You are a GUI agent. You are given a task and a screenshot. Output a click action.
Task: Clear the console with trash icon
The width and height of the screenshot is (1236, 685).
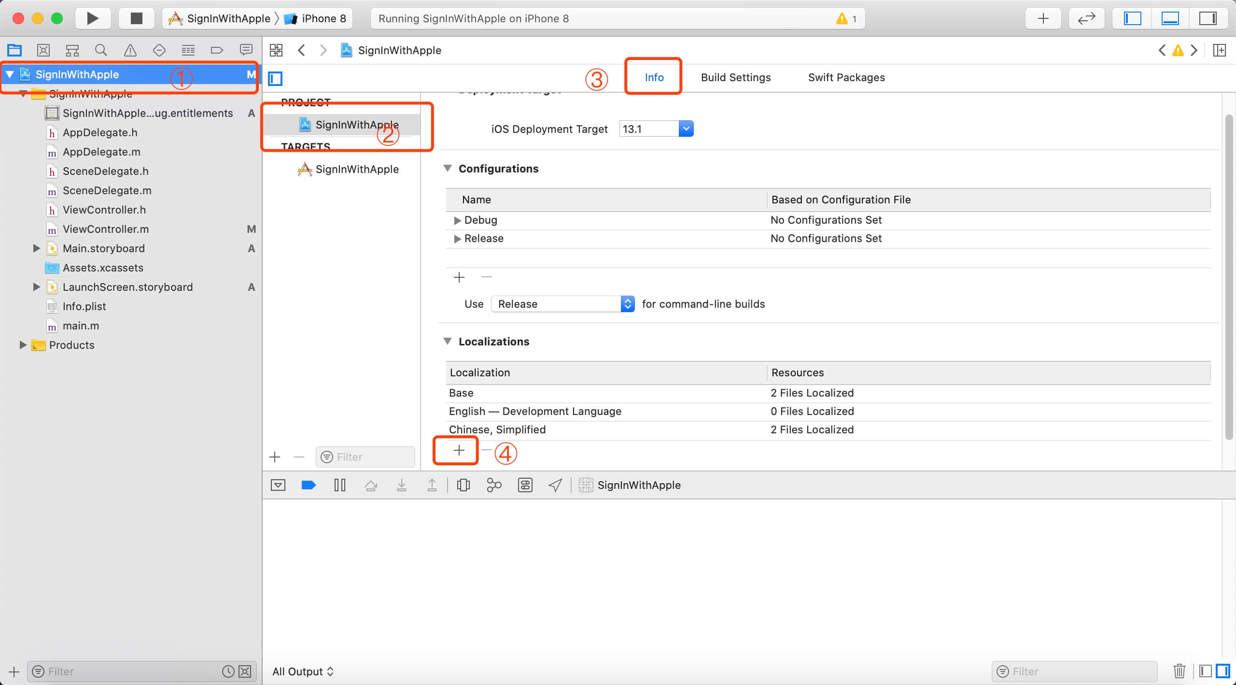1180,671
